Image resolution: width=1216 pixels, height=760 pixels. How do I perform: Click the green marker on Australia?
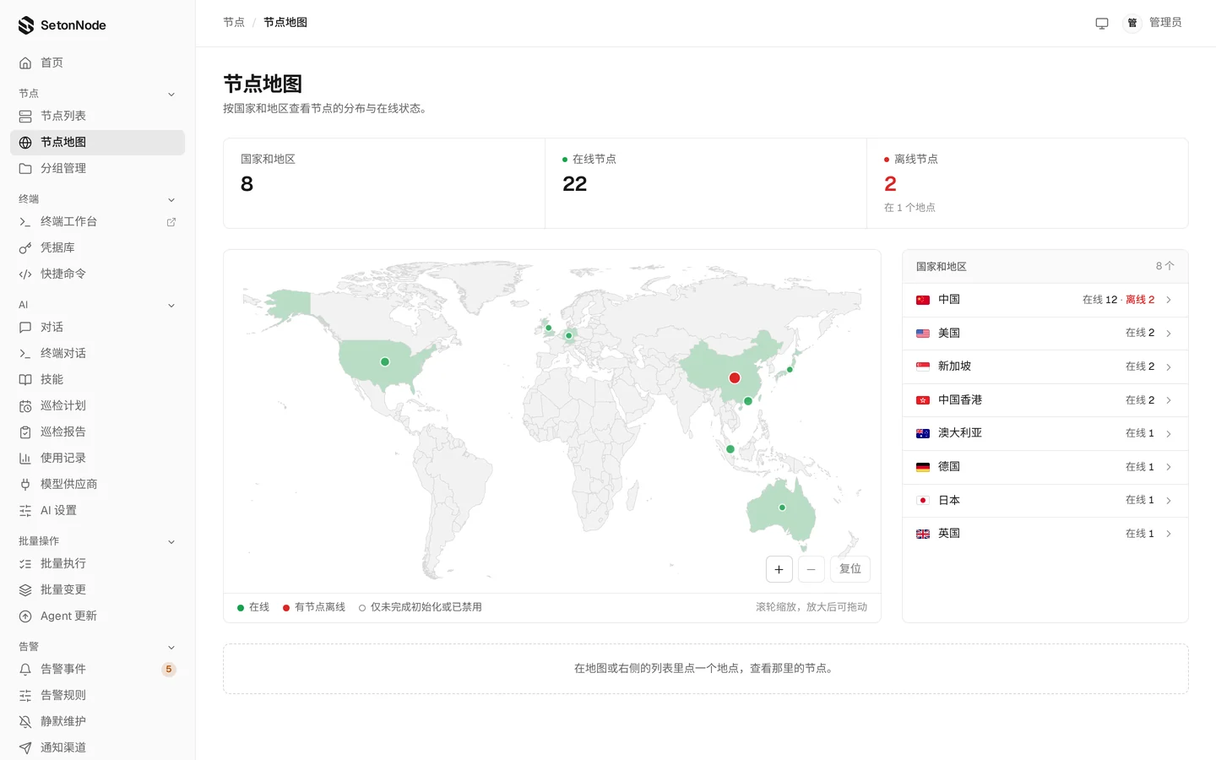coord(782,508)
